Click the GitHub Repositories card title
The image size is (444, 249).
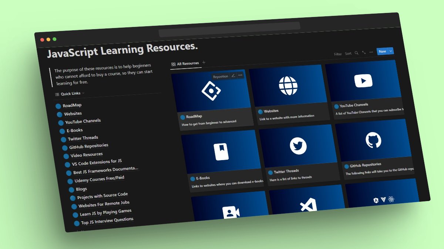(365, 165)
